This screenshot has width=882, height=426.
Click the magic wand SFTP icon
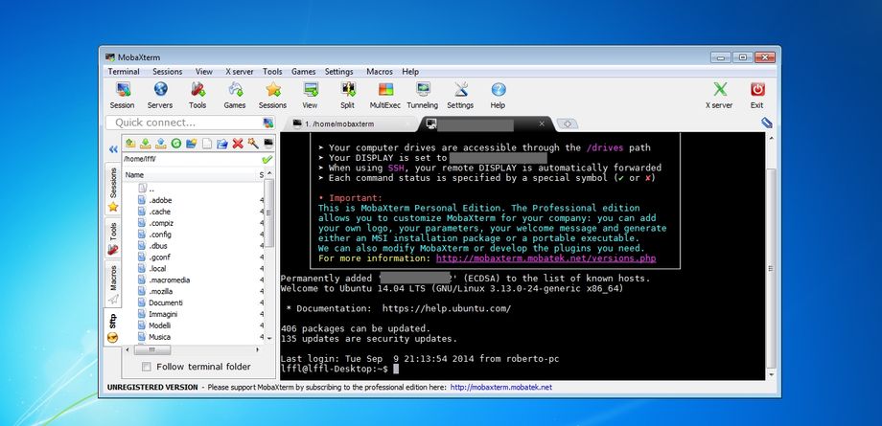pyautogui.click(x=253, y=144)
